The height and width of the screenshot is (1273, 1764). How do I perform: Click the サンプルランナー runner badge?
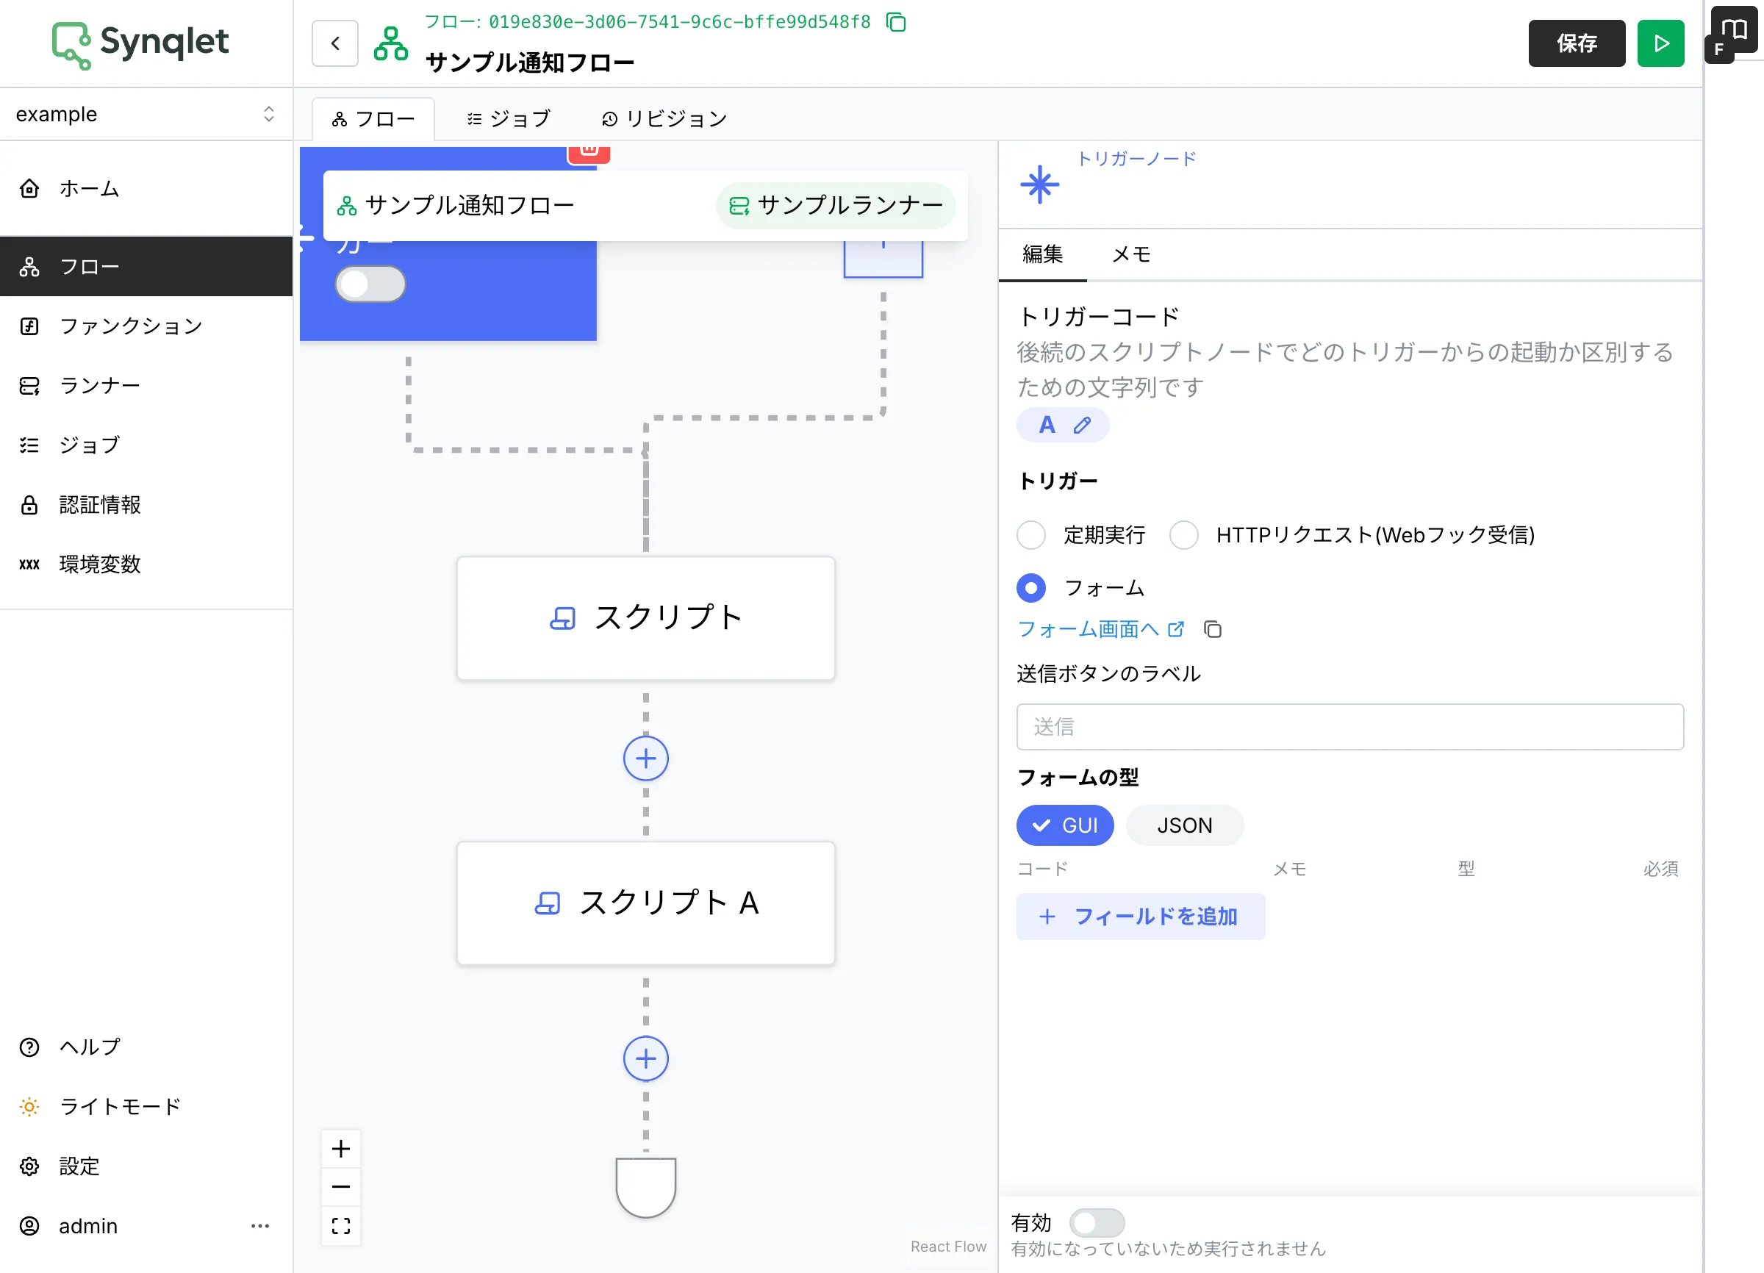836,205
